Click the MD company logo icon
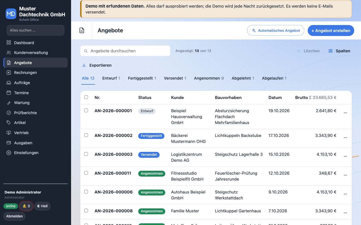The image size is (361, 225). [11, 13]
